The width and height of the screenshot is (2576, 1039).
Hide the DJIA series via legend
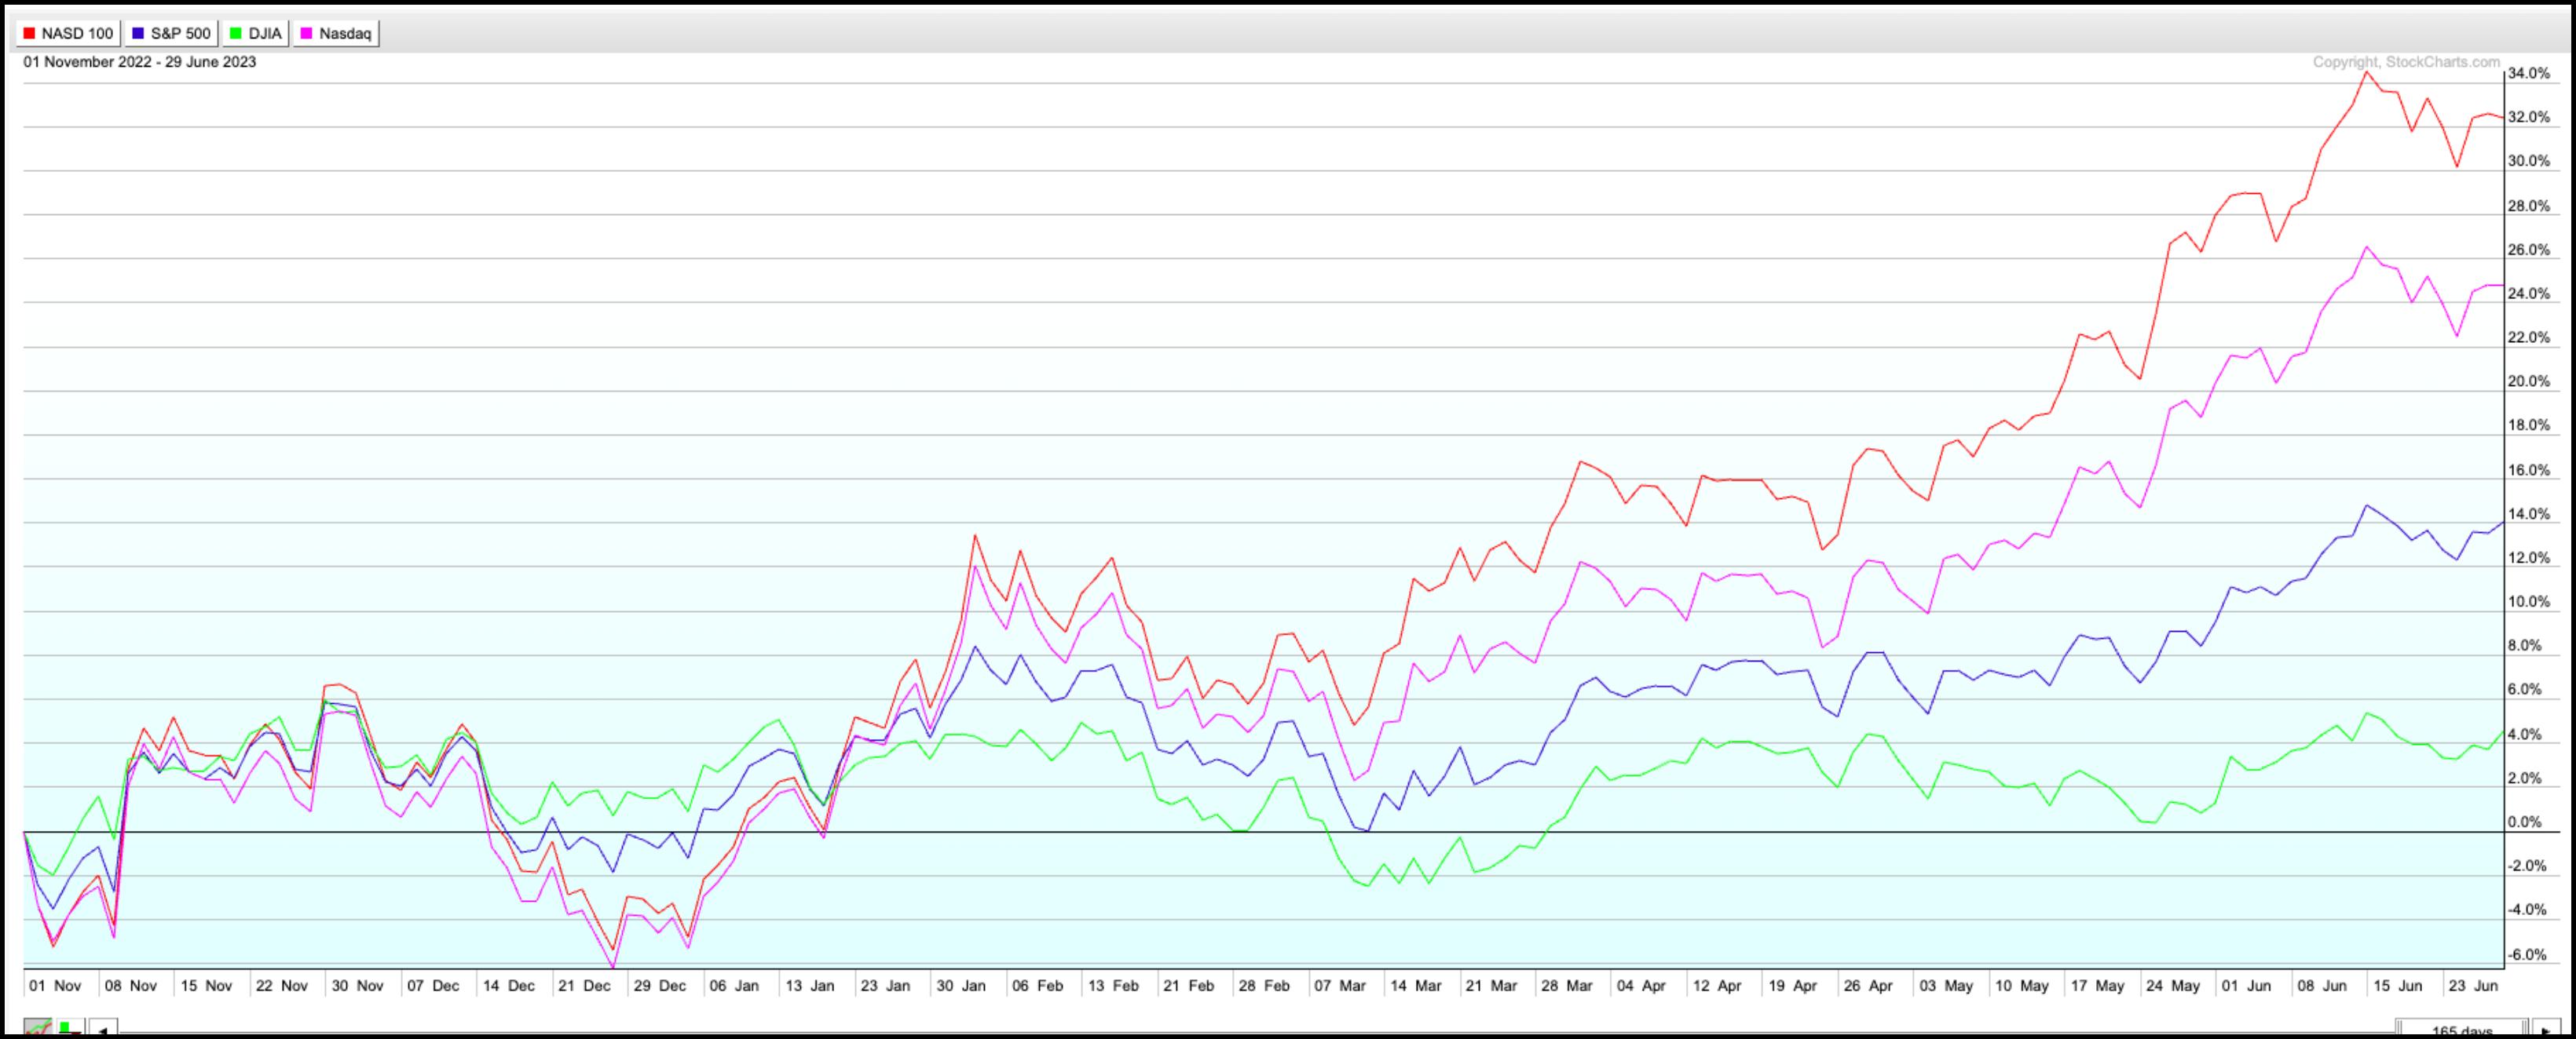[x=256, y=34]
